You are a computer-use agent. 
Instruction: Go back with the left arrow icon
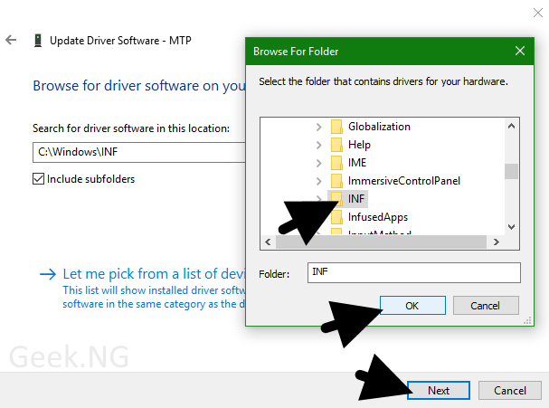click(11, 40)
